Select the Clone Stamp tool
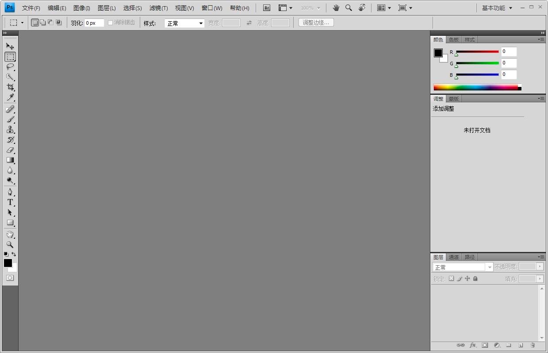The width and height of the screenshot is (548, 353). click(10, 130)
